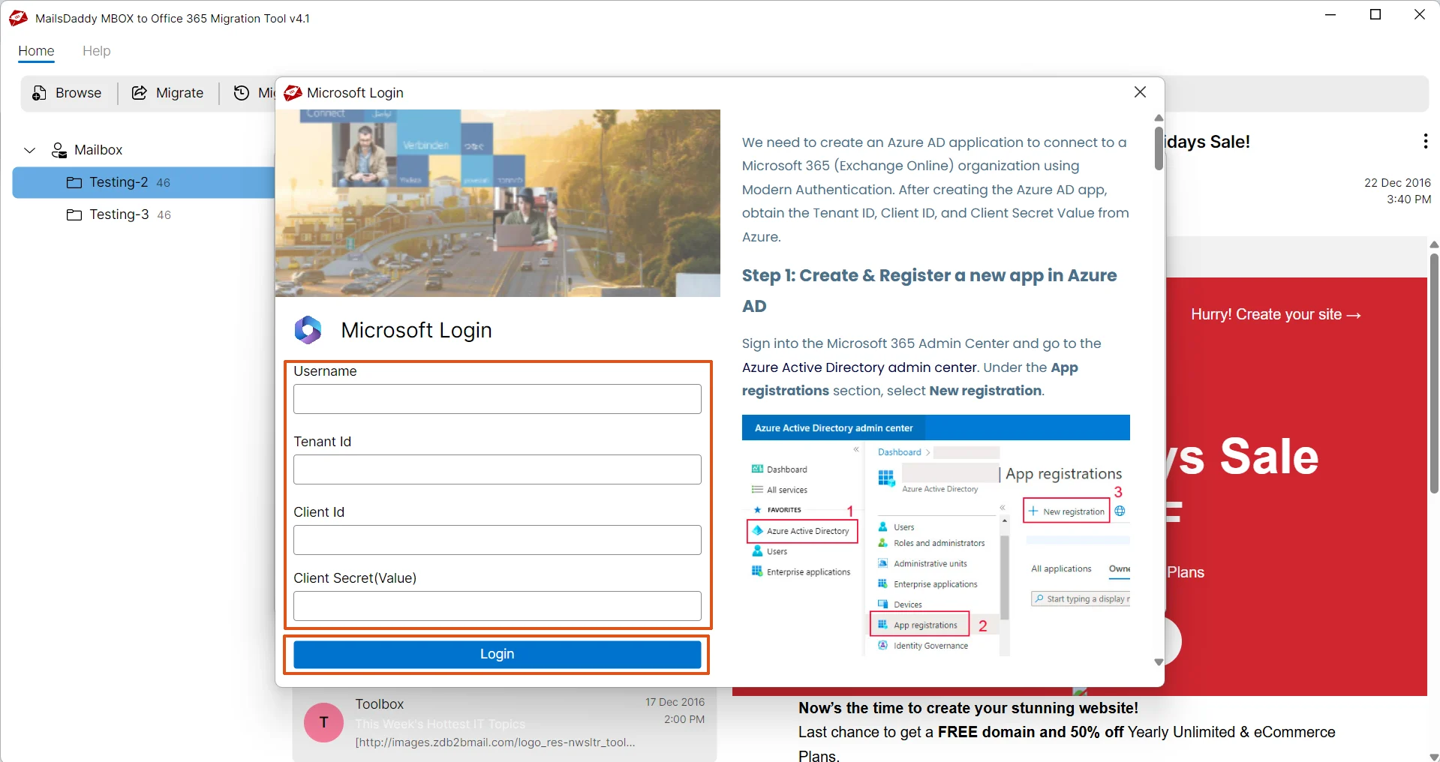The height and width of the screenshot is (762, 1440).
Task: Click the migration history clock icon
Action: [241, 92]
